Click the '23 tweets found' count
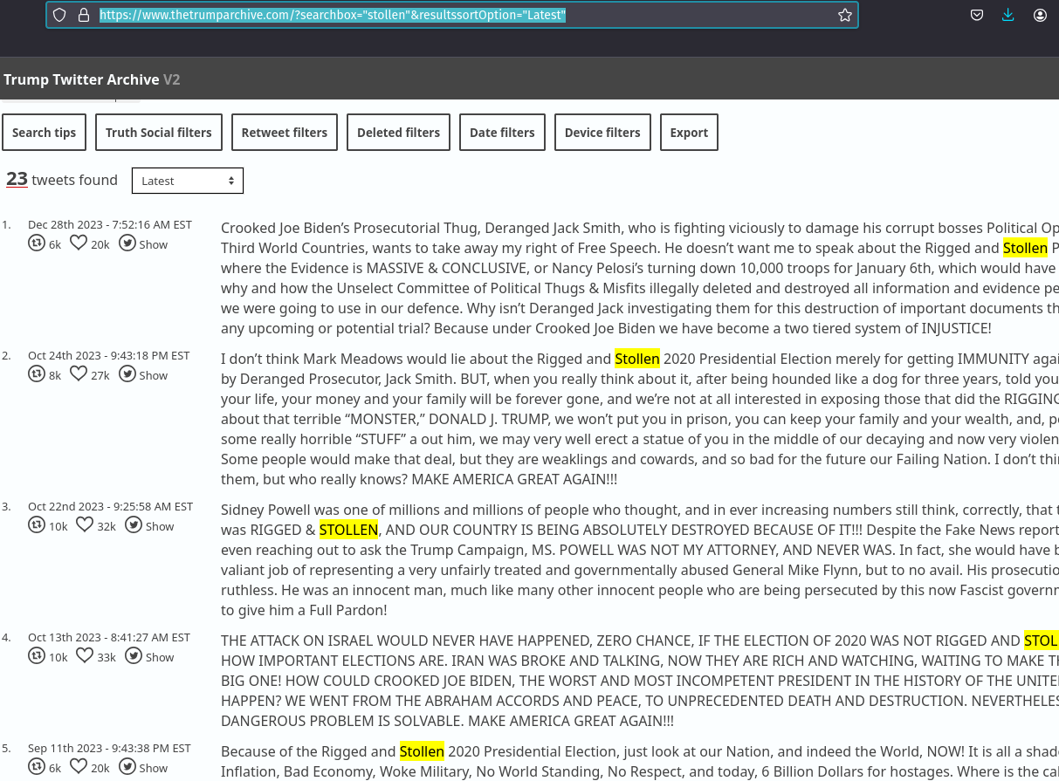The image size is (1059, 781). click(62, 180)
